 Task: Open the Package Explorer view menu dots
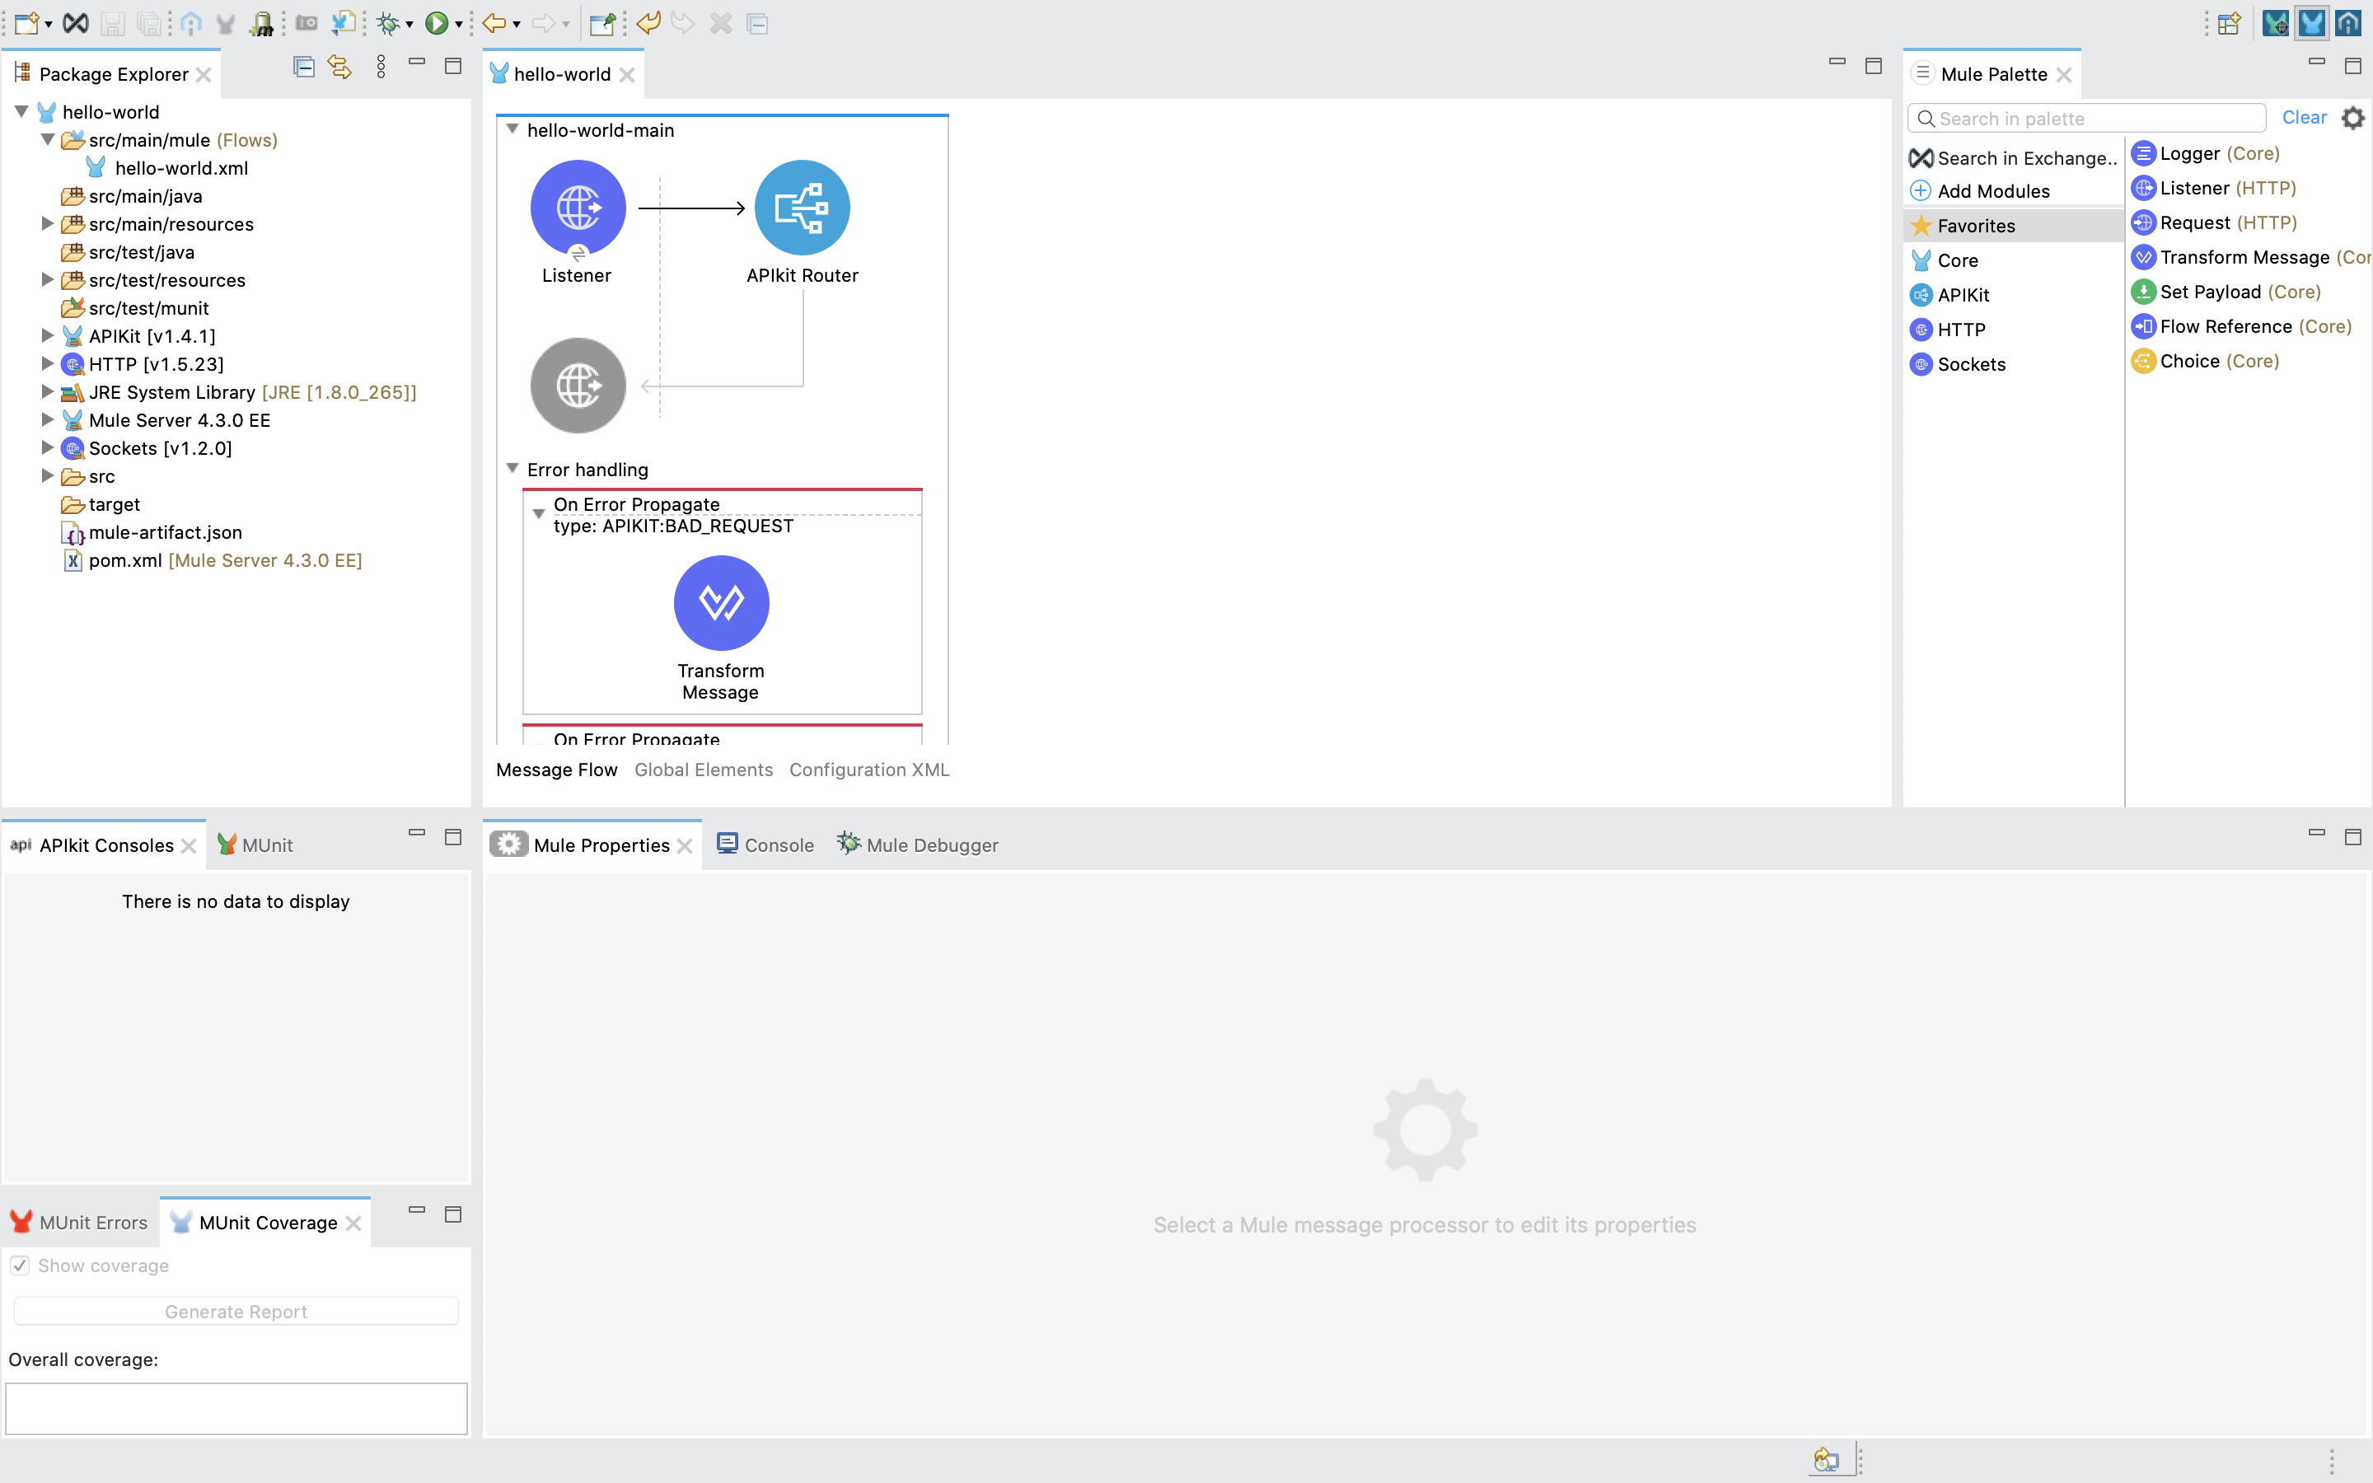381,67
